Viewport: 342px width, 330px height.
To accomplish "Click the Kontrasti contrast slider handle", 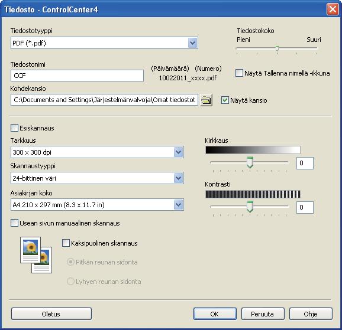I will click(x=250, y=207).
